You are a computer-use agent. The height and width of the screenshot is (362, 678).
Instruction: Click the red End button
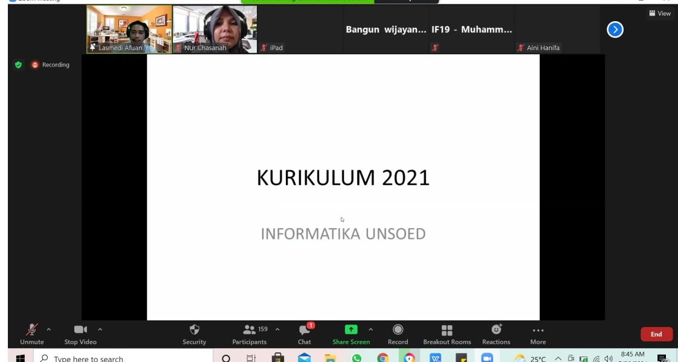(x=656, y=334)
